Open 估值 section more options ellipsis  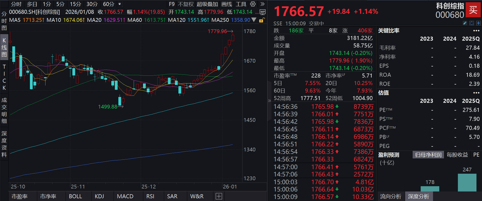pos(476,93)
